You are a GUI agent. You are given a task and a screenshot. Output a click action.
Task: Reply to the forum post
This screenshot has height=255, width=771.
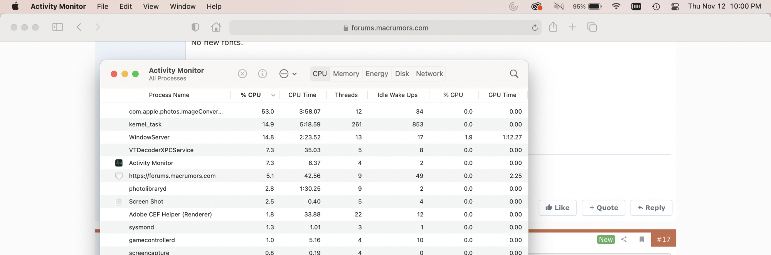click(651, 208)
